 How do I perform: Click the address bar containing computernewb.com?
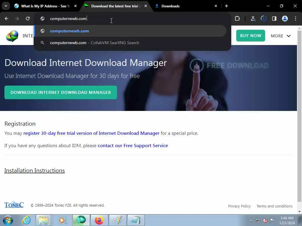132,19
